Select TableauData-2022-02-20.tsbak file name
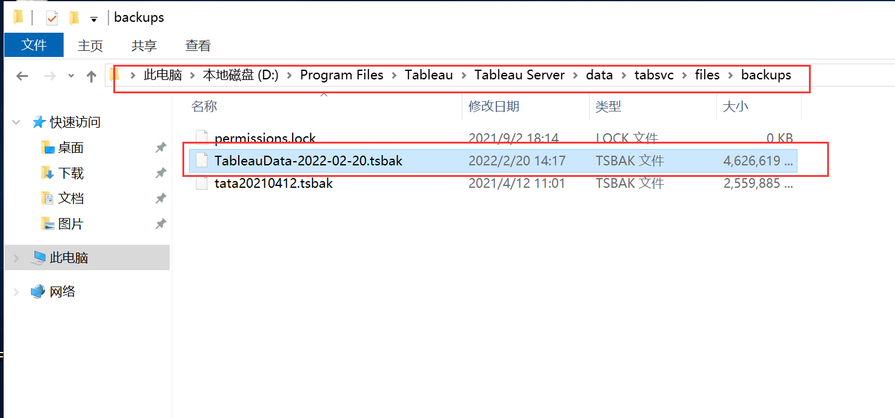Viewport: 895px width, 418px height. 308,161
